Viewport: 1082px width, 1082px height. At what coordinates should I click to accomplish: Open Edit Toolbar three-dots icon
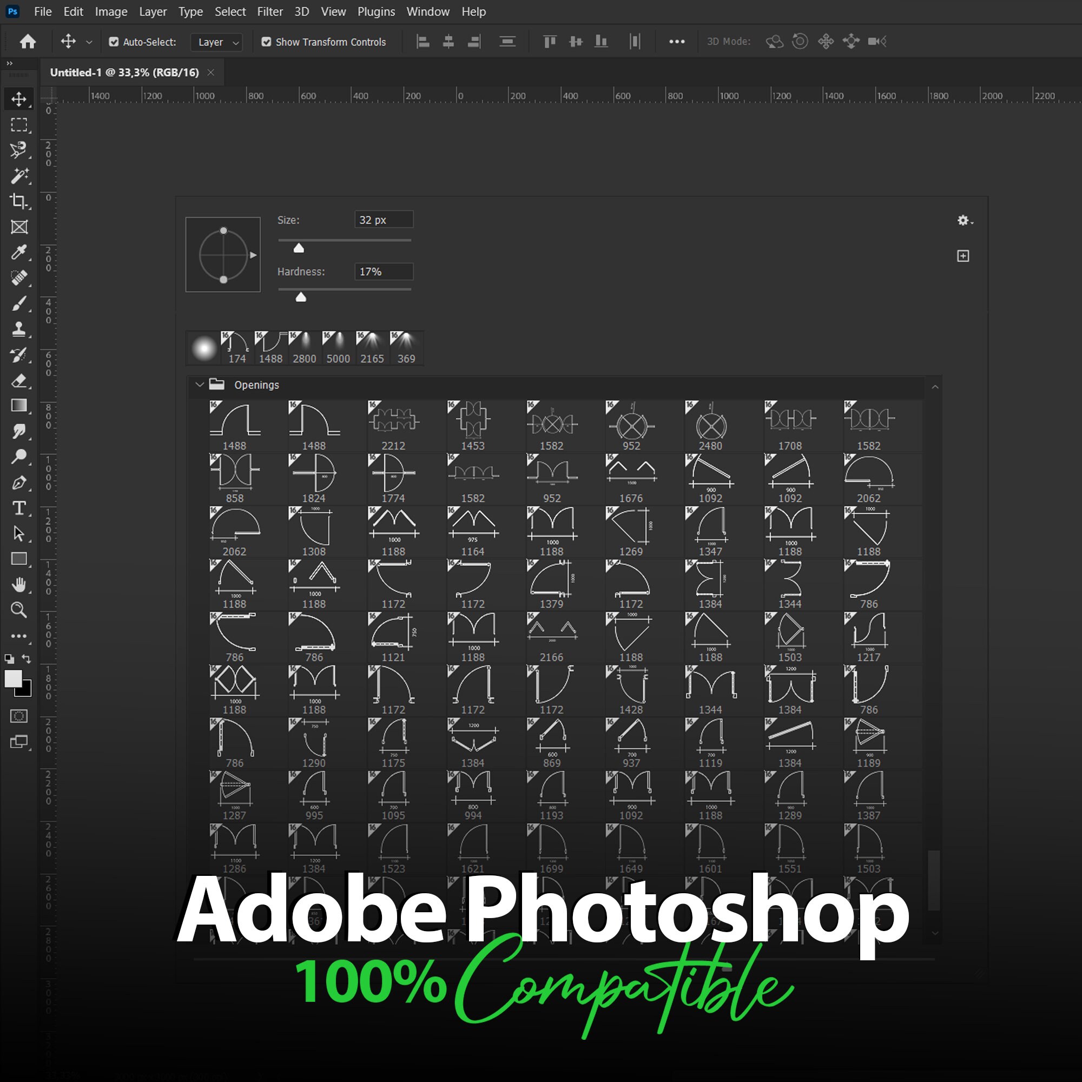pyautogui.click(x=19, y=636)
